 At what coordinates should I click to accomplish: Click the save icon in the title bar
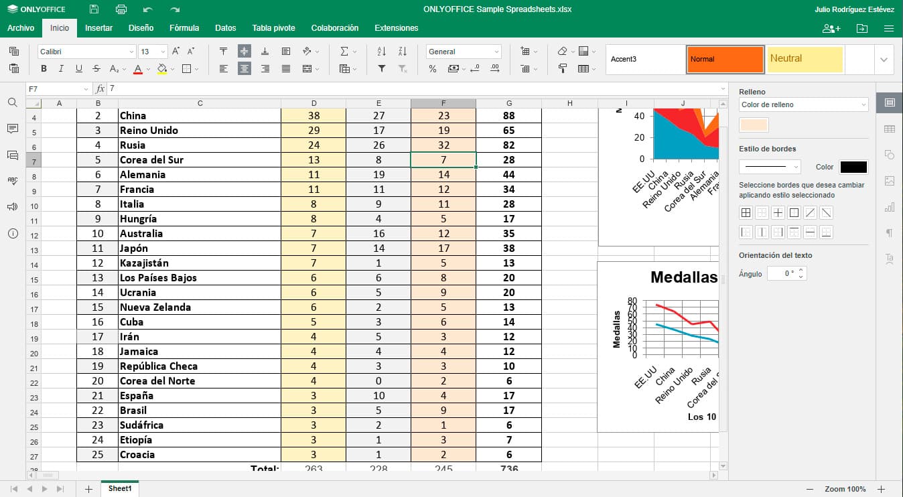coord(94,9)
